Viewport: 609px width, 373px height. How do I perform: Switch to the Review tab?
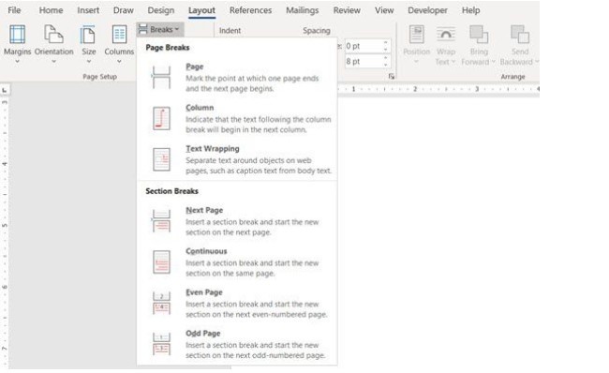347,10
